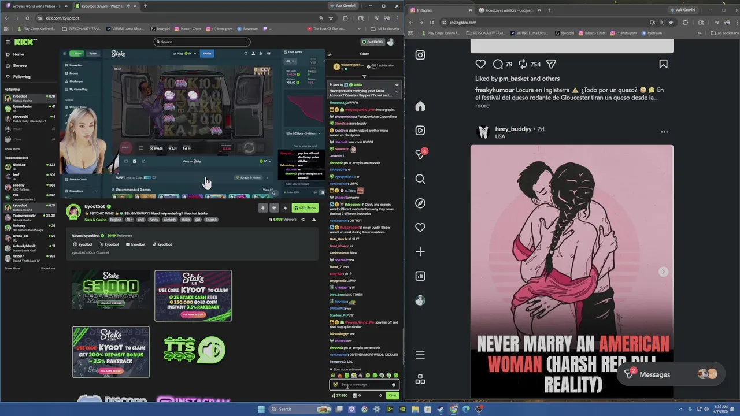Toggle follow heart for kyootbot
The height and width of the screenshot is (416, 740).
[274, 208]
